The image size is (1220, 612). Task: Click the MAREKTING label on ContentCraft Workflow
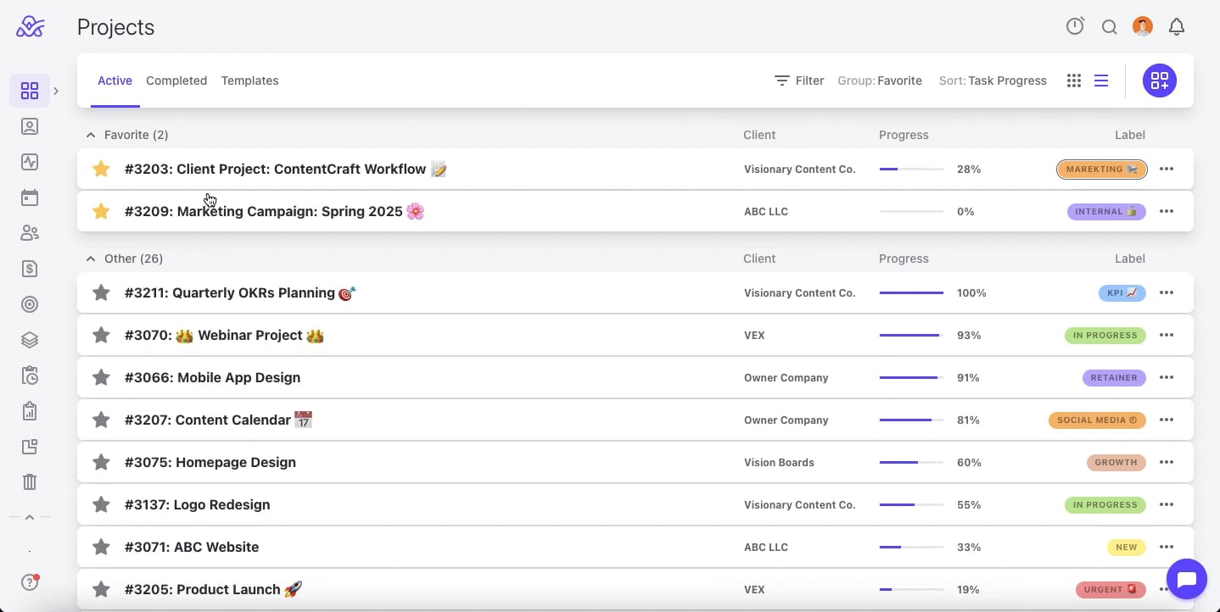point(1102,169)
